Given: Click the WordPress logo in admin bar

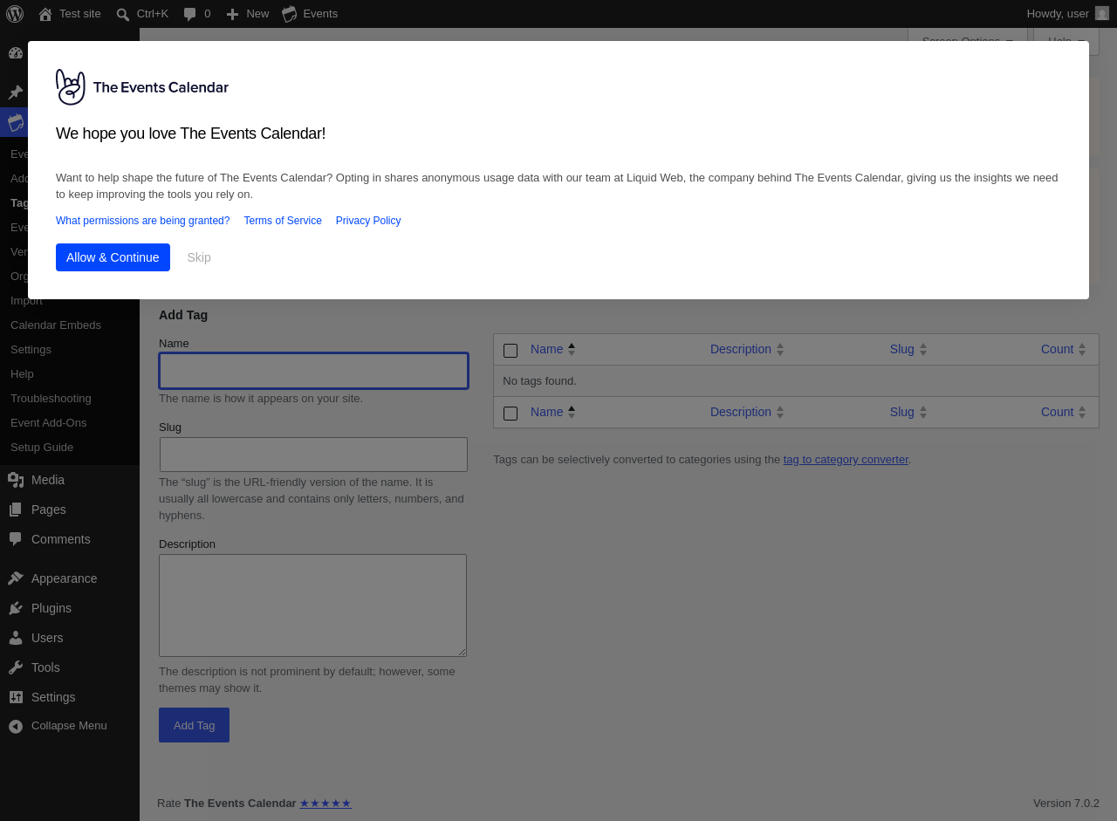Looking at the screenshot, I should 15,14.
